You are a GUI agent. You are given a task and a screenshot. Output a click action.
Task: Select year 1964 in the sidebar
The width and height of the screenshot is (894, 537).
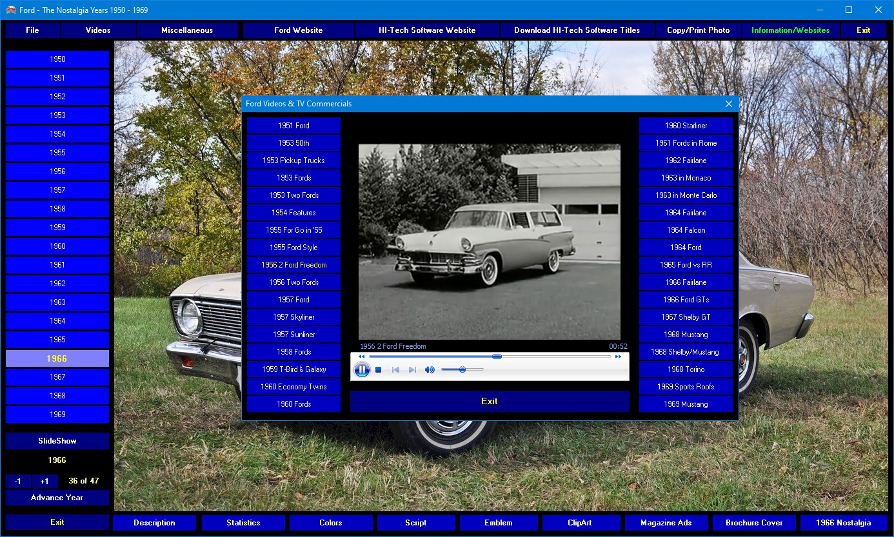coord(57,321)
